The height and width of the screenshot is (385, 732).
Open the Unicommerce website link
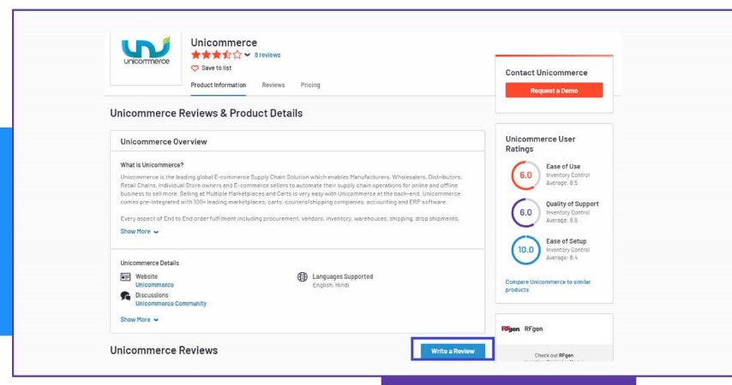coord(154,285)
